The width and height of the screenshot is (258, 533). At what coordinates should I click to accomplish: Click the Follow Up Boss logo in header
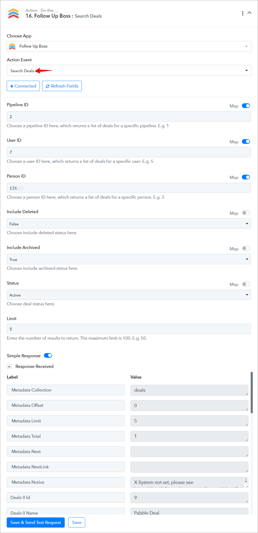point(13,13)
